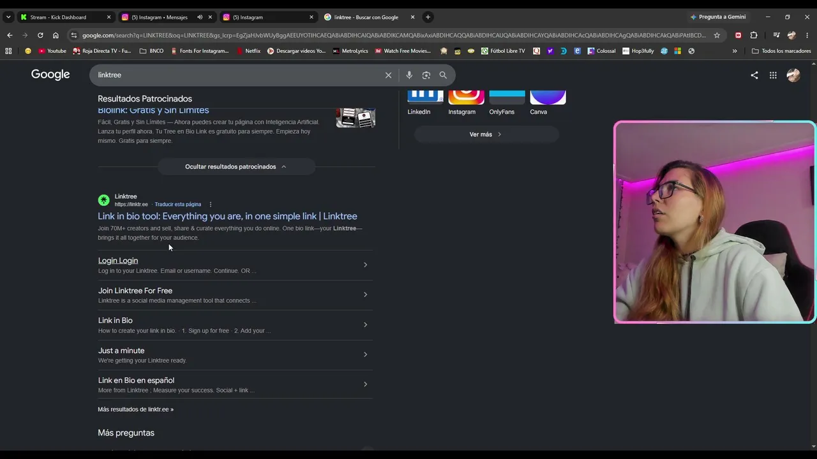Open the tab search dropdown arrow

tap(8, 17)
